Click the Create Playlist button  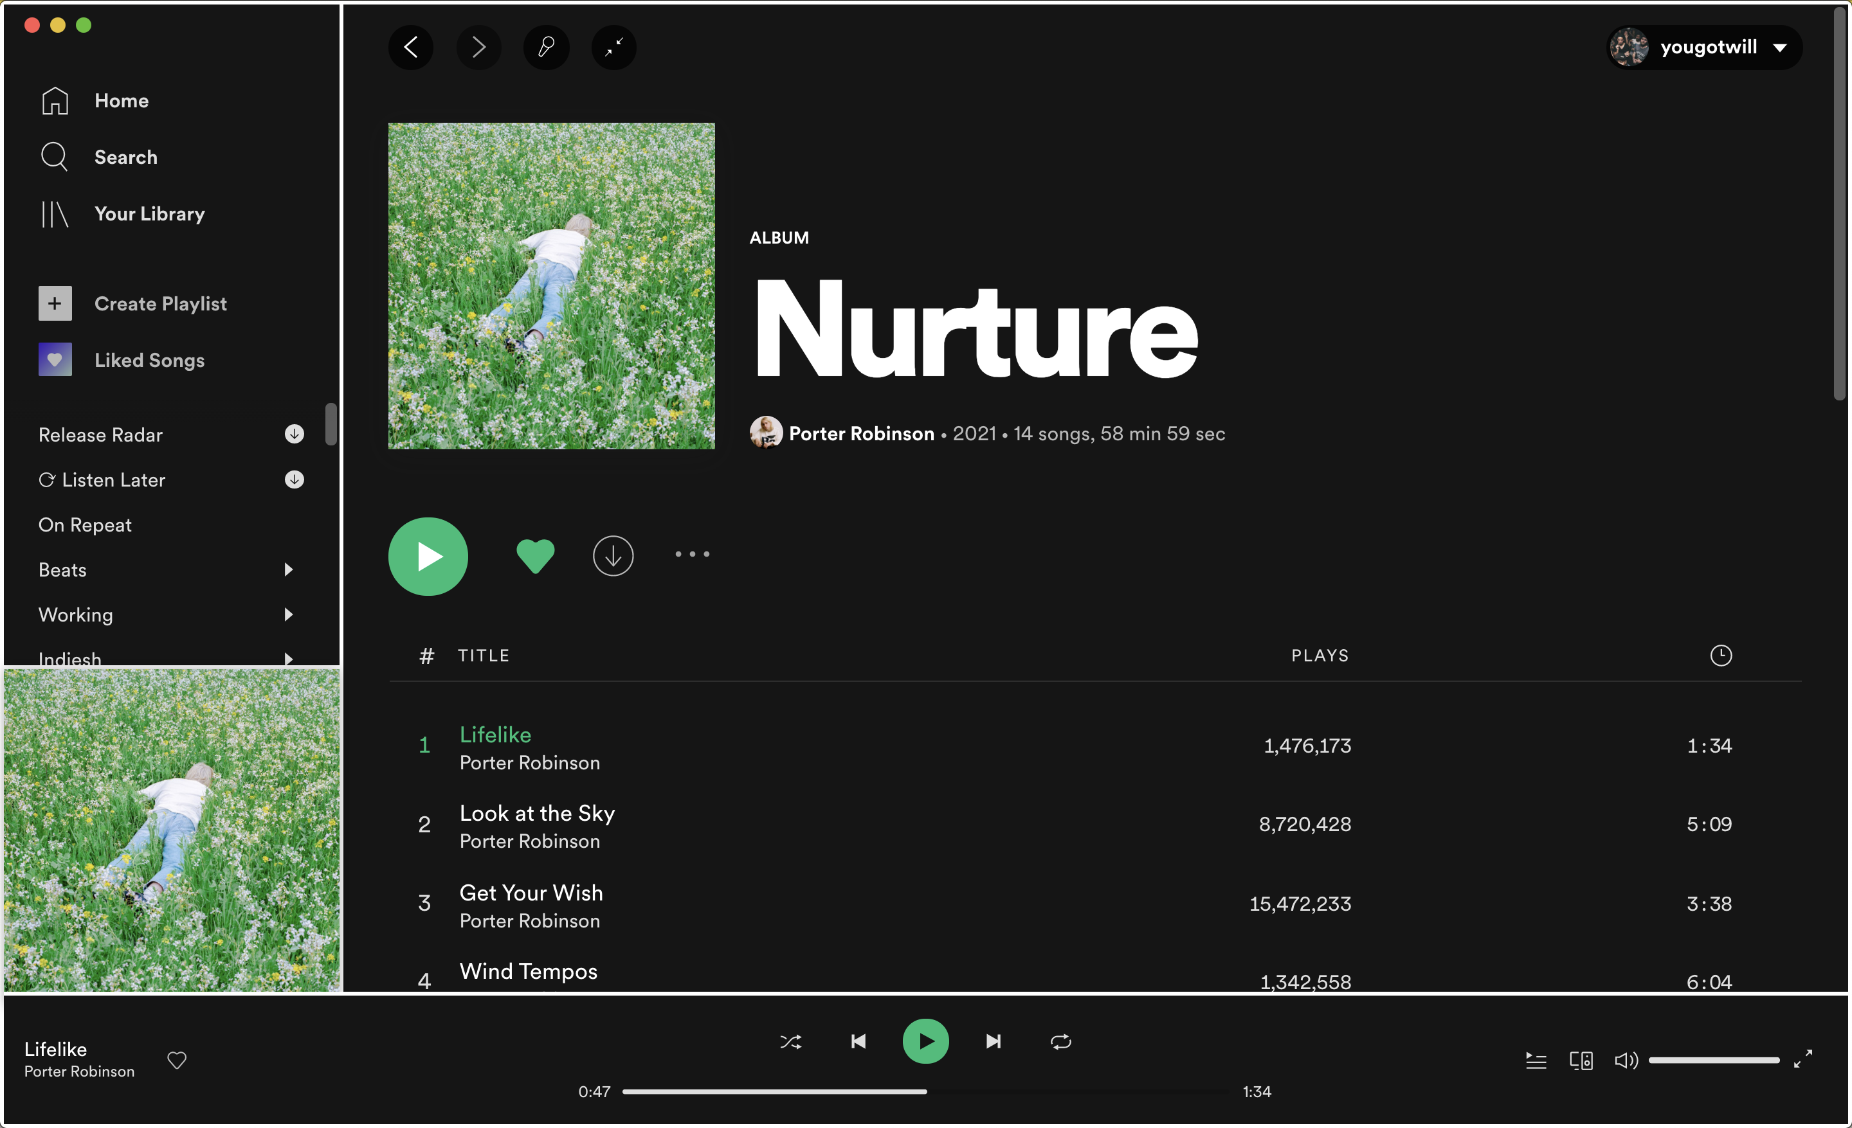coord(159,303)
